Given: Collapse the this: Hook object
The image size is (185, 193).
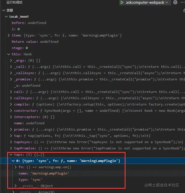Looking at the screenshot, I should pos(9,54).
